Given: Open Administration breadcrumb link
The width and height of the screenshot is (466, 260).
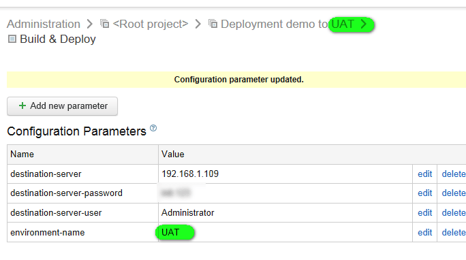Looking at the screenshot, I should point(44,24).
